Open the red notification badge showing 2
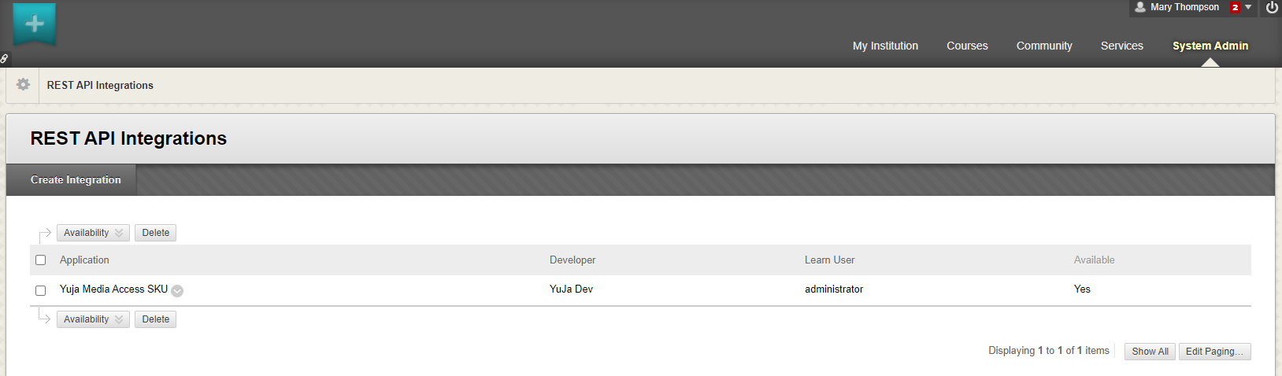This screenshot has height=376, width=1282. 1235,8
